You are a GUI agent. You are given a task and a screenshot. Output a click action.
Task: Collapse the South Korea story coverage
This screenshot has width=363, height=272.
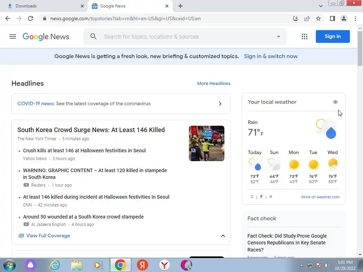tap(223, 236)
